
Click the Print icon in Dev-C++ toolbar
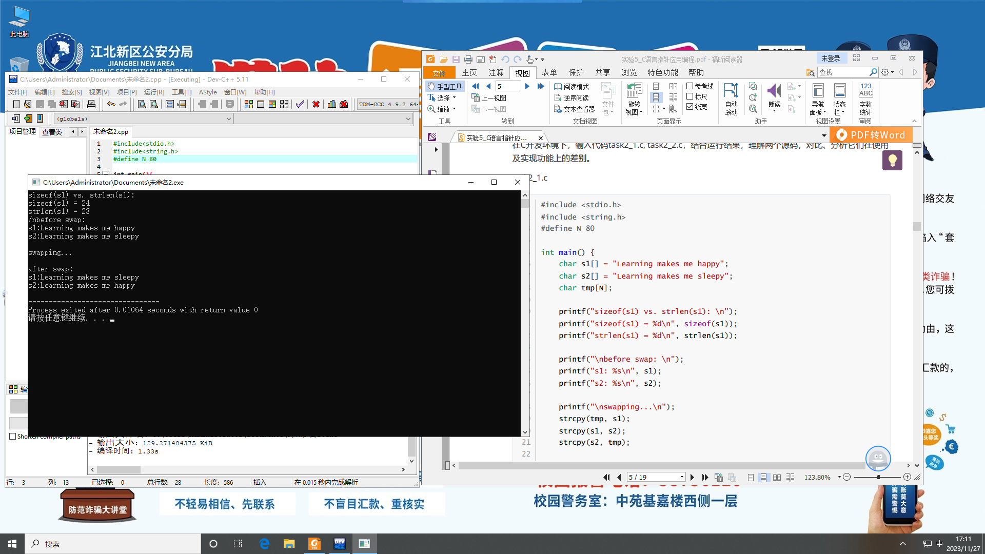point(91,104)
